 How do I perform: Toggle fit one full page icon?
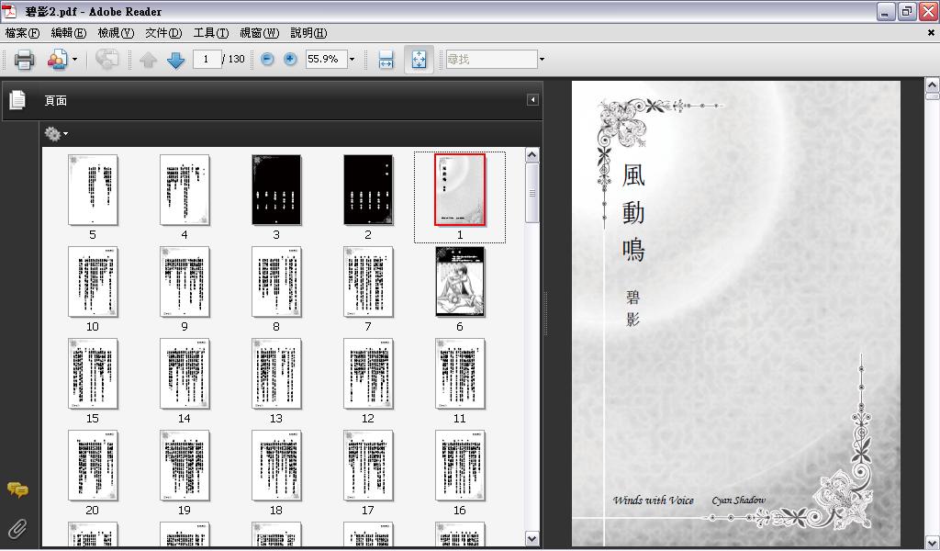(419, 60)
